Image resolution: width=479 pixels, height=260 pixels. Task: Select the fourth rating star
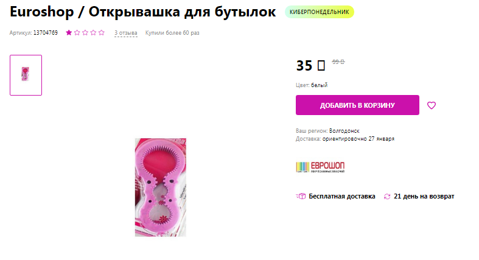93,33
